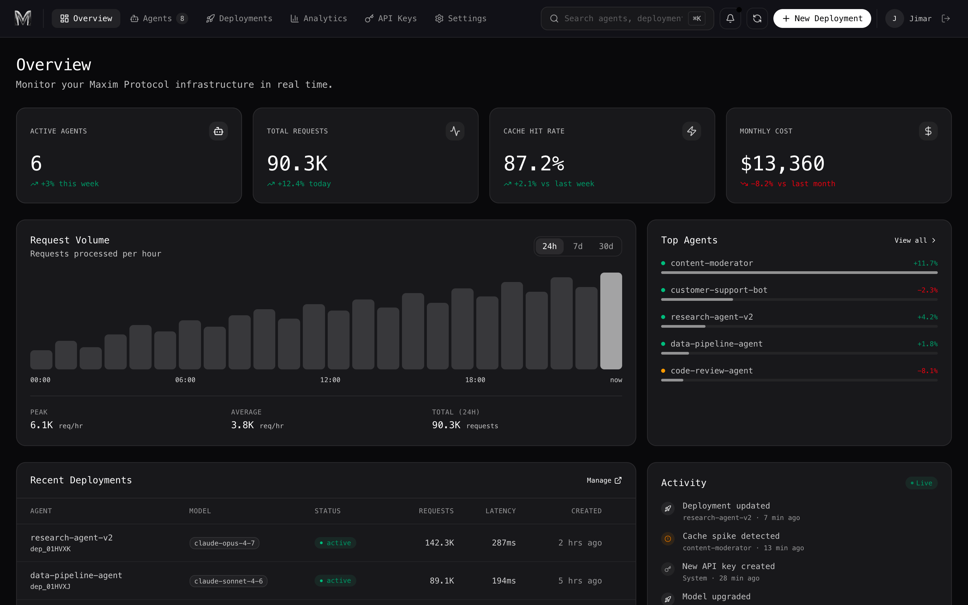
Task: Click active status of research-agent-v2
Action: click(335, 542)
